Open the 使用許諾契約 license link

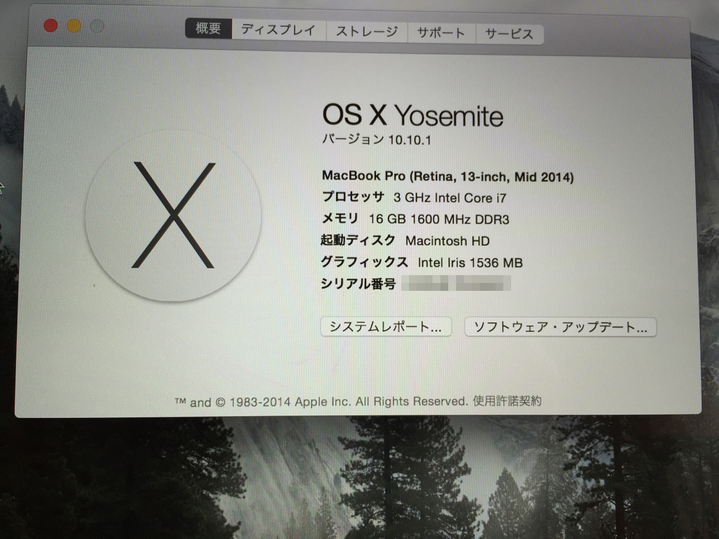(507, 401)
